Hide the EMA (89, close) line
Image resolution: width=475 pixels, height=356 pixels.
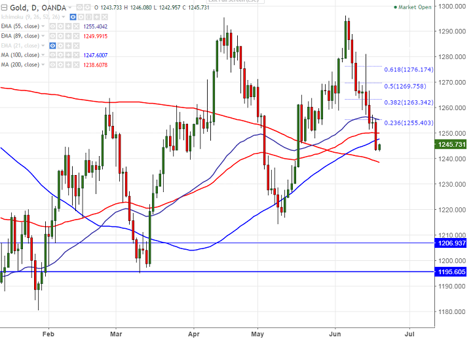click(x=52, y=36)
